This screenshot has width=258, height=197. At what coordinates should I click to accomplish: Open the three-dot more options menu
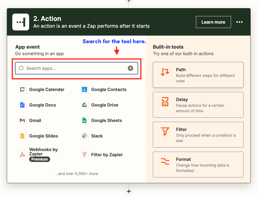click(239, 22)
